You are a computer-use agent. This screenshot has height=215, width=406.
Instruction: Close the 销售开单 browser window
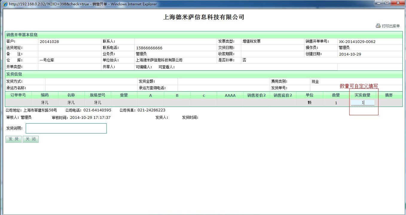click(398, 3)
